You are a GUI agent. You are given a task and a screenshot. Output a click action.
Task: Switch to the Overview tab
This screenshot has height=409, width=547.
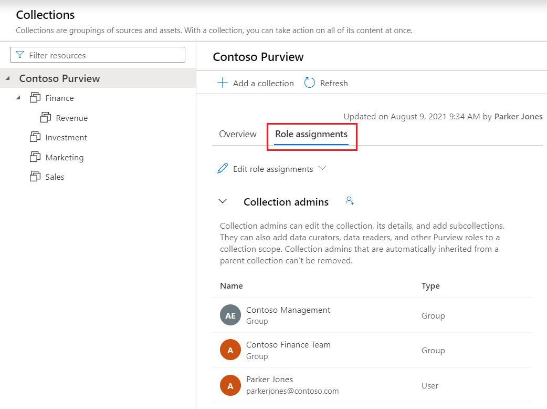click(x=237, y=134)
